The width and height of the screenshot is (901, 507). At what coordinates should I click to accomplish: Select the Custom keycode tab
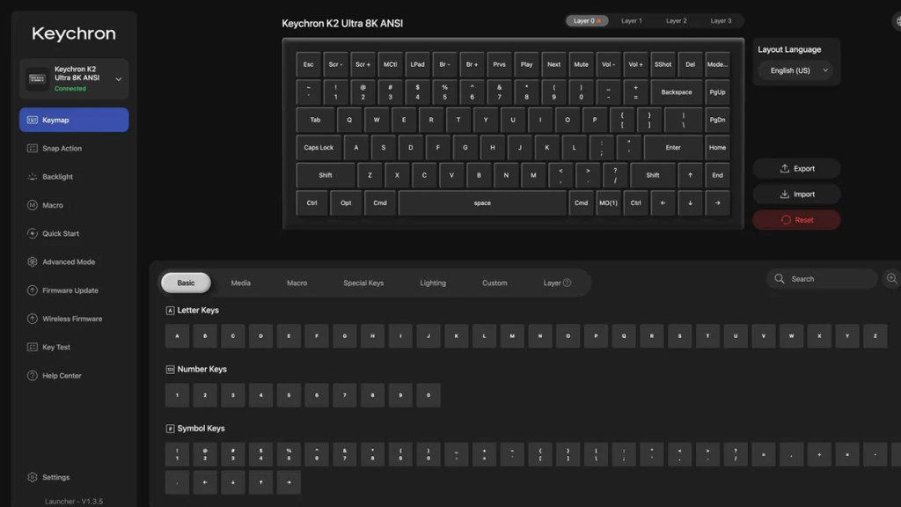pyautogui.click(x=494, y=283)
